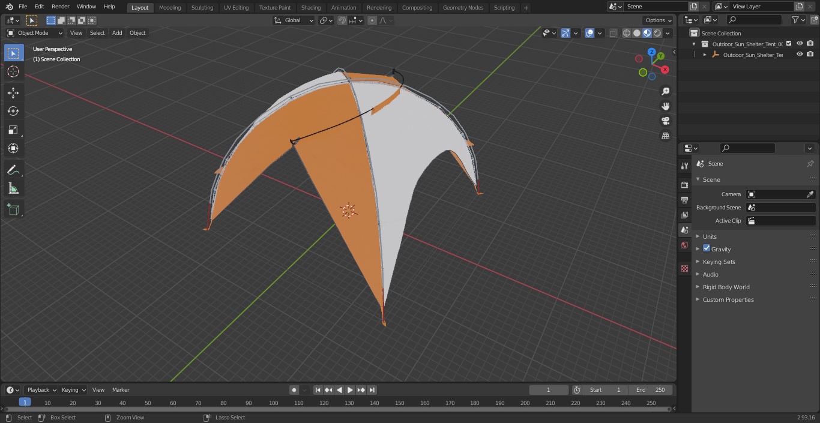Jump to the end frame button

point(372,390)
